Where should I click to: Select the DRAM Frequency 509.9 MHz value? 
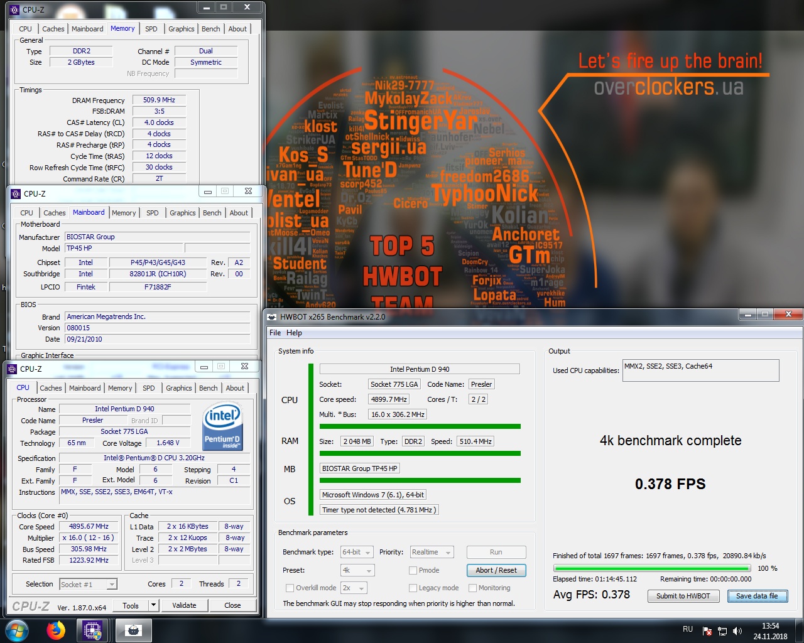(x=159, y=100)
